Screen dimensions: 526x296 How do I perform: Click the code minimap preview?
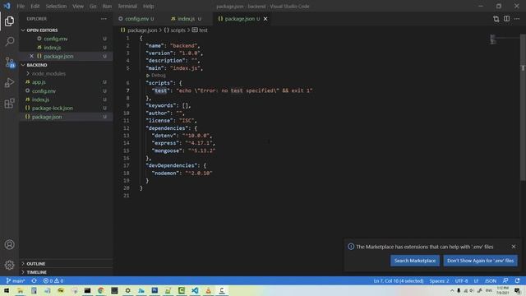493,39
